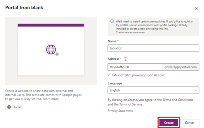
Task: Click the Name input field
Action: (153, 48)
